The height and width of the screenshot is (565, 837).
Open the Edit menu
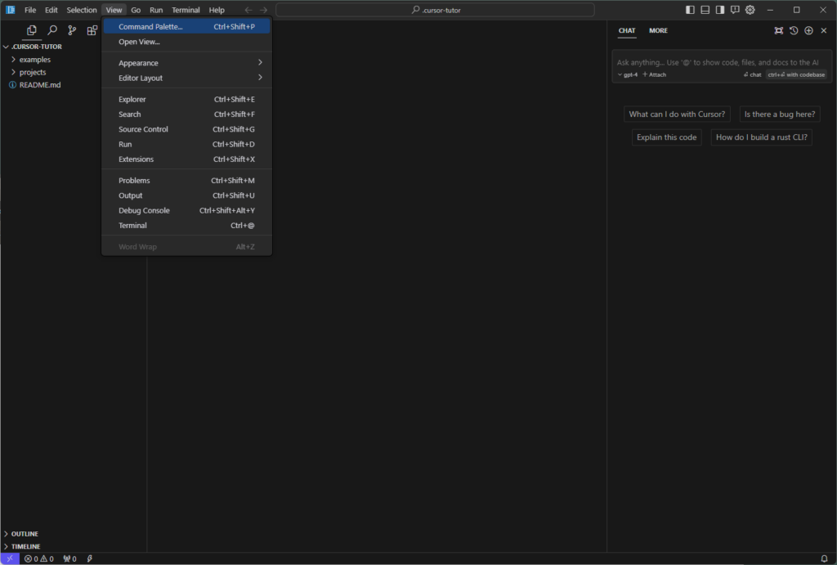[51, 10]
